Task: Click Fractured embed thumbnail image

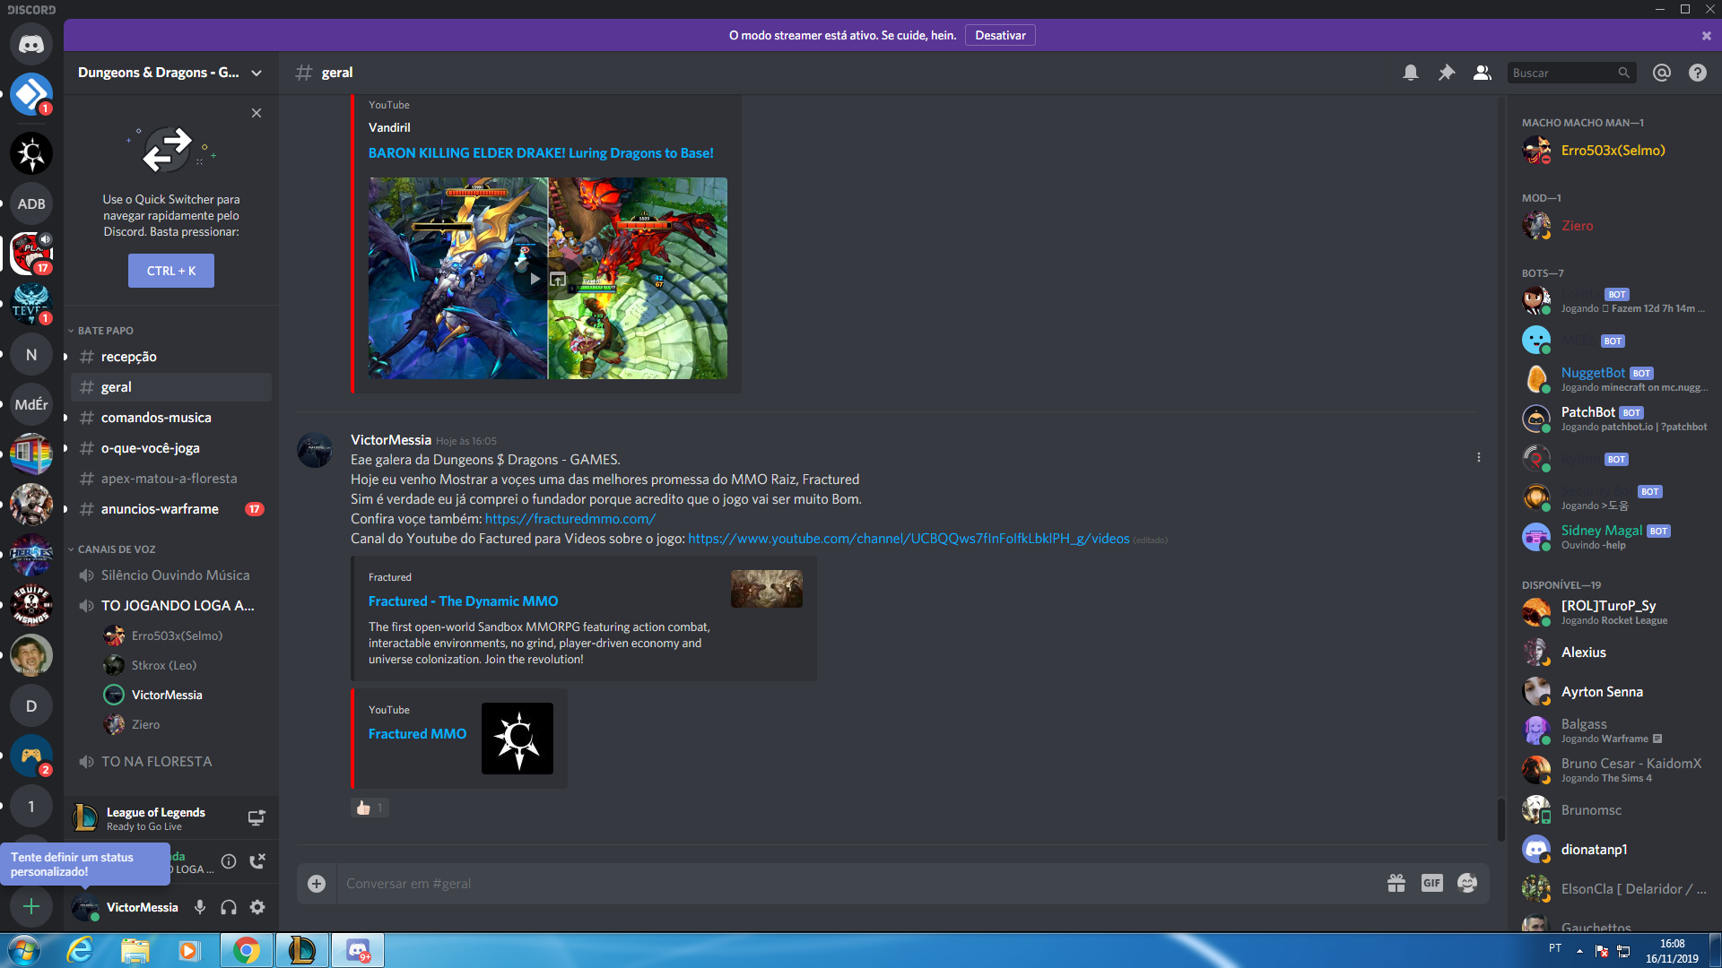Action: [x=767, y=589]
